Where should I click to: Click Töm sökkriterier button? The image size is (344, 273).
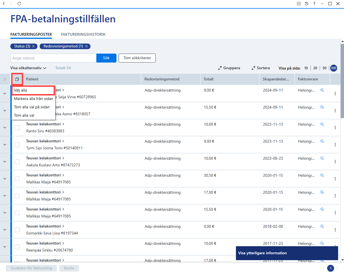pos(137,58)
